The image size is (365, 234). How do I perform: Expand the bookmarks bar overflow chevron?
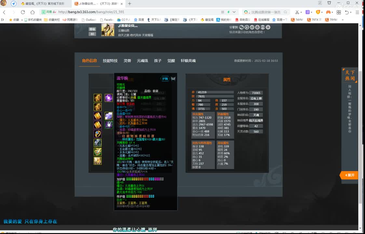click(x=342, y=20)
